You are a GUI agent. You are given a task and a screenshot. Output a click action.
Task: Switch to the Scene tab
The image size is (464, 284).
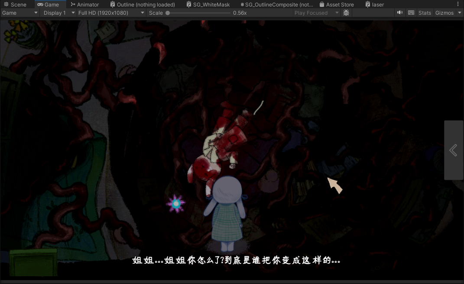(x=15, y=4)
